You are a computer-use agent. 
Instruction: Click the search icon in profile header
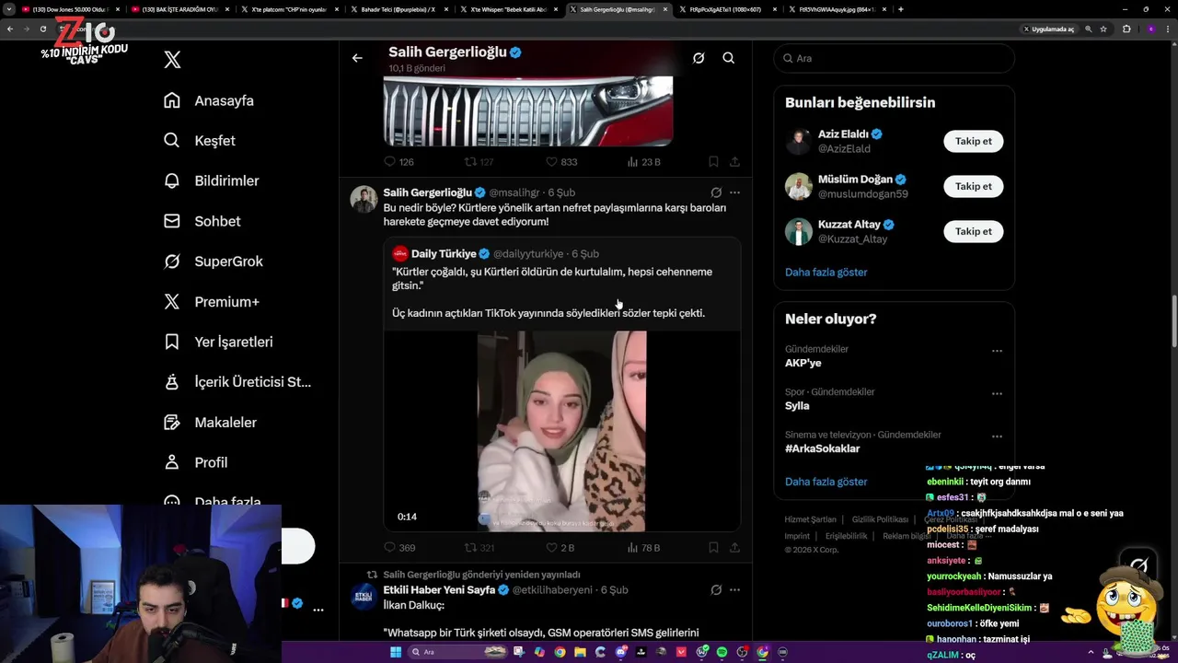pyautogui.click(x=728, y=58)
